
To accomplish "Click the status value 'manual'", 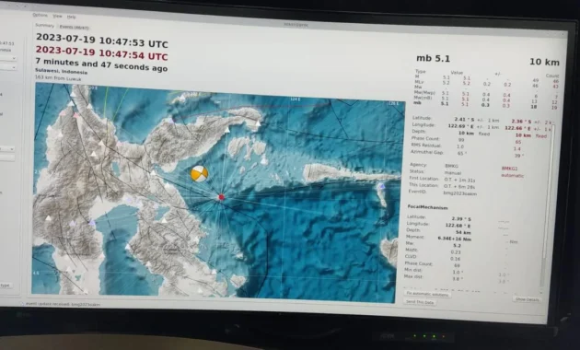I will [x=453, y=173].
